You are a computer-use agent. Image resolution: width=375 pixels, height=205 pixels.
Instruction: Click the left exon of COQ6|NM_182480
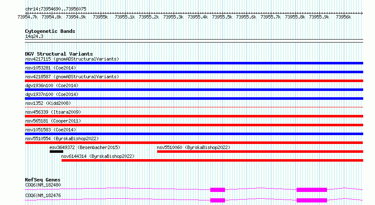click(x=218, y=190)
